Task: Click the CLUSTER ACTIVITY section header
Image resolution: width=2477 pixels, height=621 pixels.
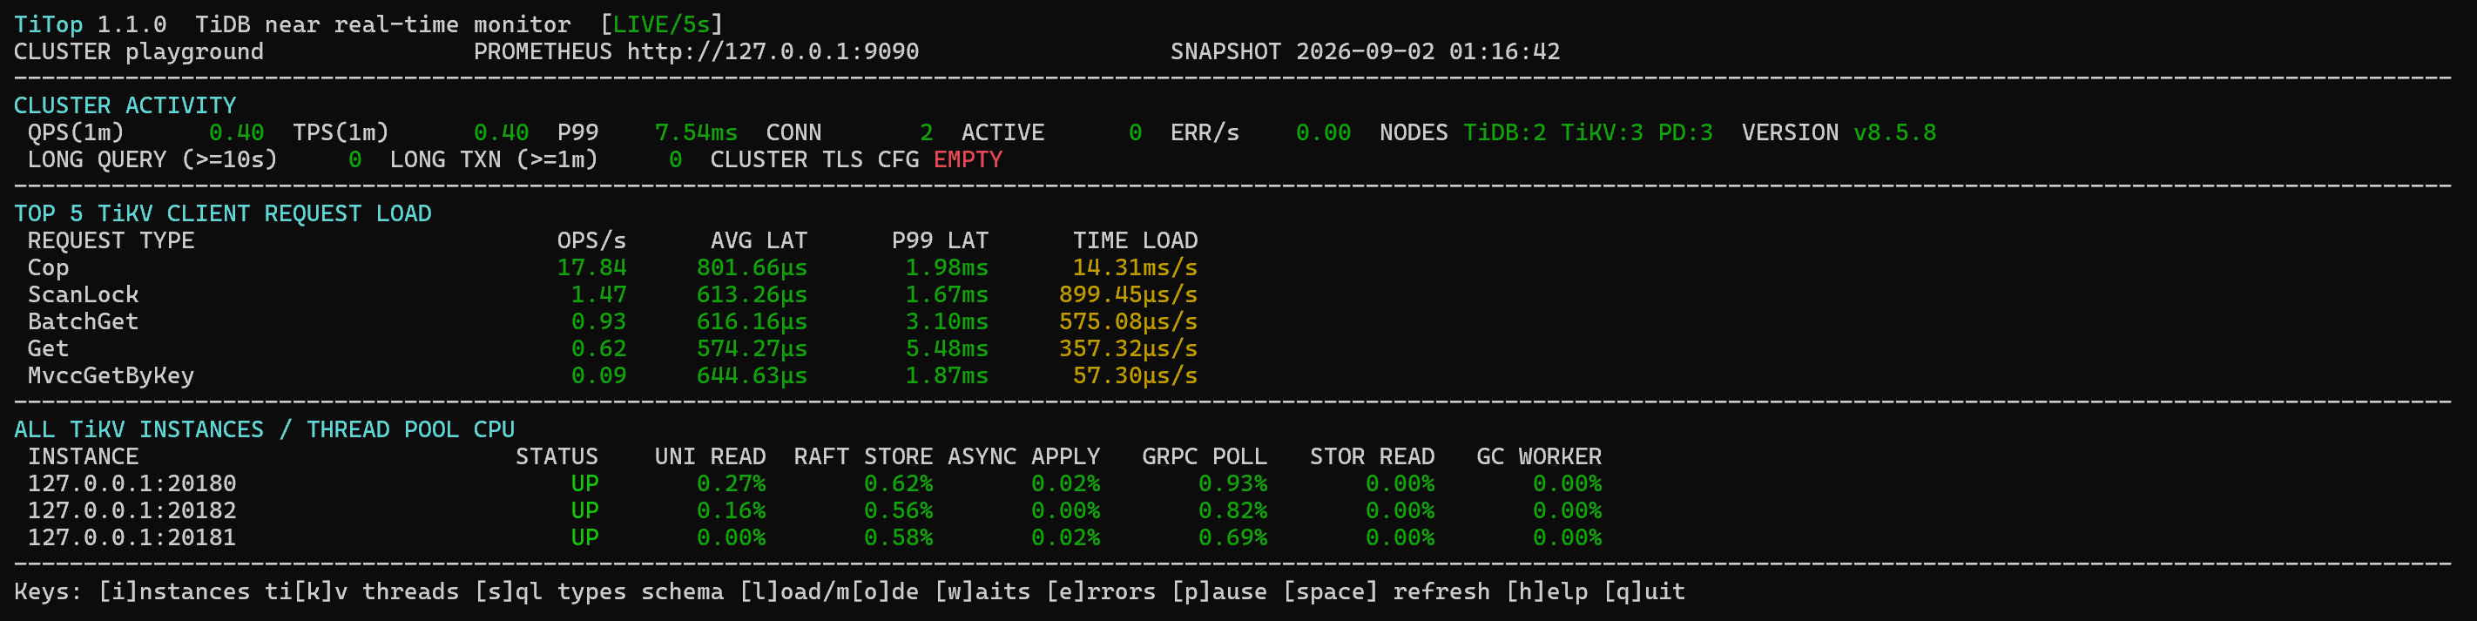Action: (x=125, y=105)
